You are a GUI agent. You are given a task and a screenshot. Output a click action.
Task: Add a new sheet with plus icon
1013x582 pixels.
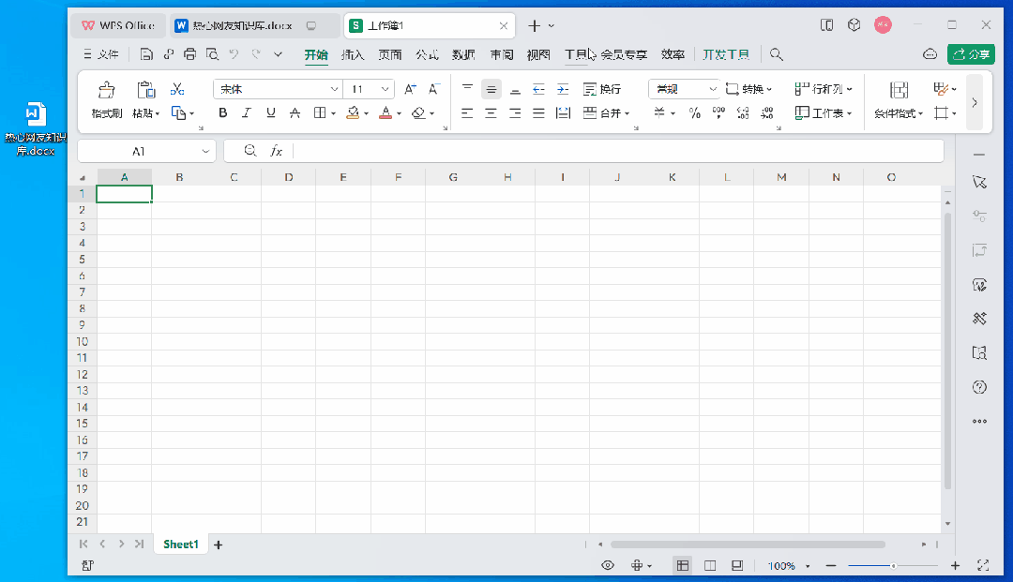pyautogui.click(x=219, y=545)
